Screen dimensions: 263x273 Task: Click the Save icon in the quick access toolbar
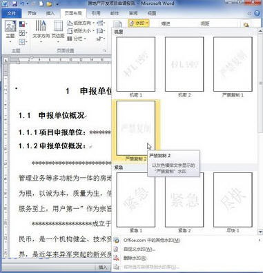pyautogui.click(x=14, y=3)
